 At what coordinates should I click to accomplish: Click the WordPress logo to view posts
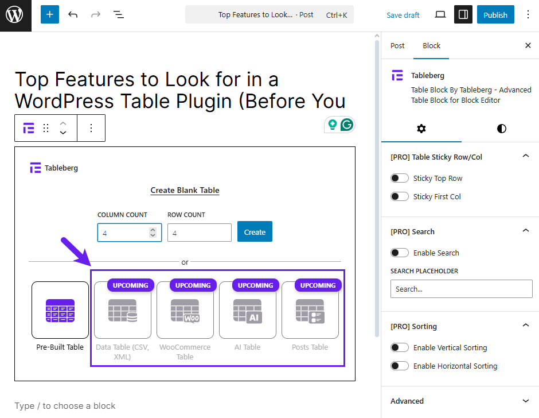15,16
